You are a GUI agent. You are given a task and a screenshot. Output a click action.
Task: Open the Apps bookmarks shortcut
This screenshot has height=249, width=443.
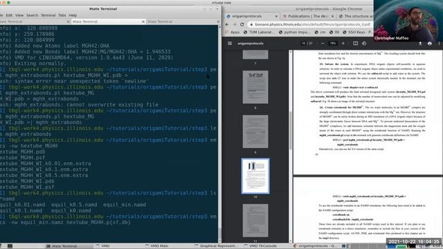point(233,33)
